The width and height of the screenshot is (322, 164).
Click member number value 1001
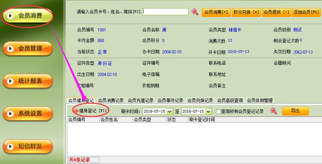[x=102, y=30]
